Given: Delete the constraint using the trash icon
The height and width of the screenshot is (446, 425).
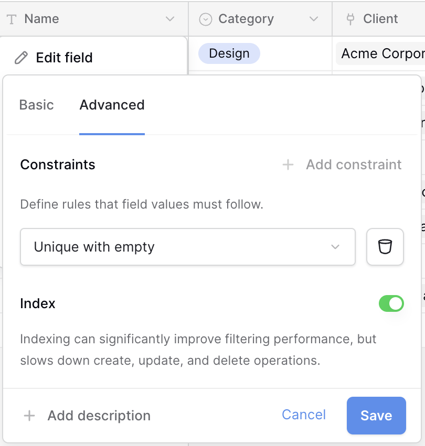Looking at the screenshot, I should 385,247.
